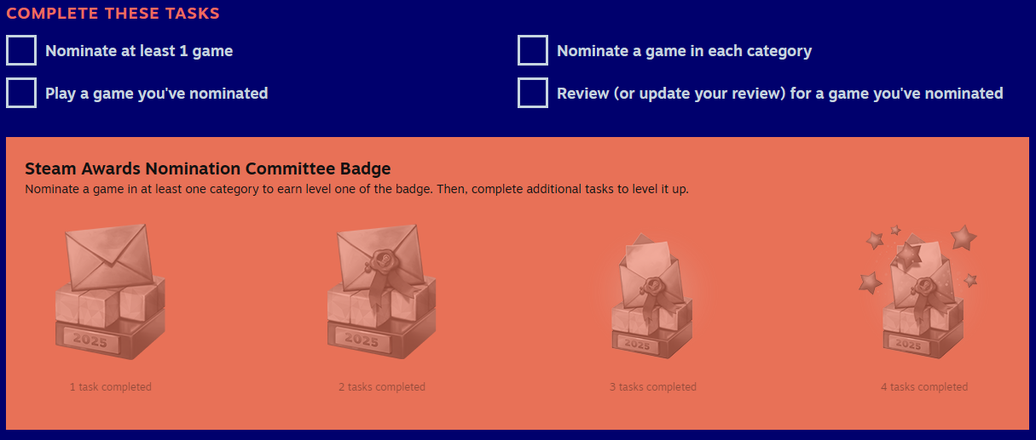The width and height of the screenshot is (1036, 440).
Task: Tick the 'Play a game you've nominated' checkbox
Action: tap(21, 94)
